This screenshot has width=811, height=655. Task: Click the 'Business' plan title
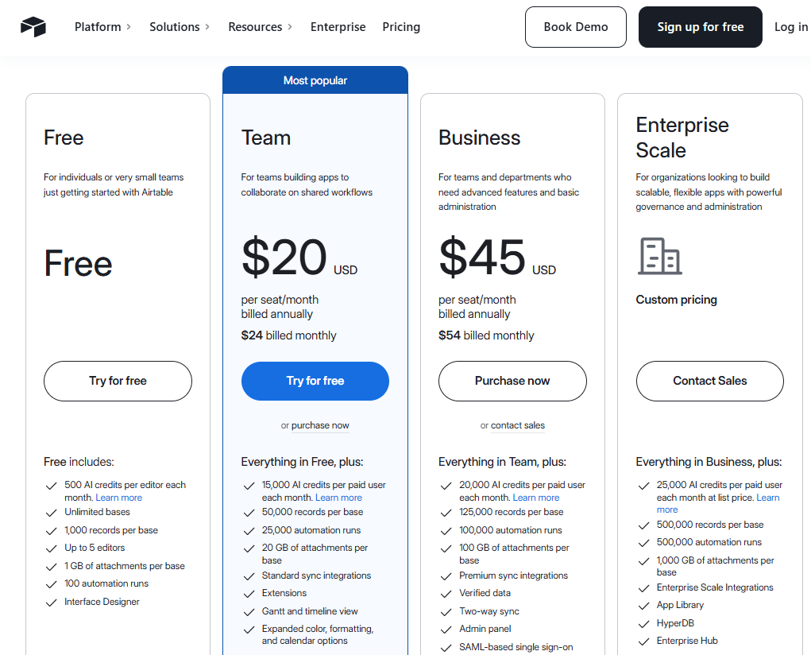(480, 138)
